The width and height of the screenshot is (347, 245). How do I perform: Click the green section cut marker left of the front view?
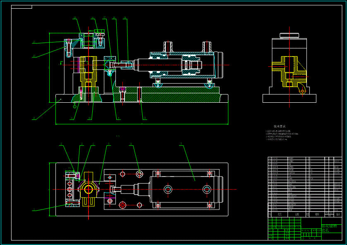(x=61, y=63)
